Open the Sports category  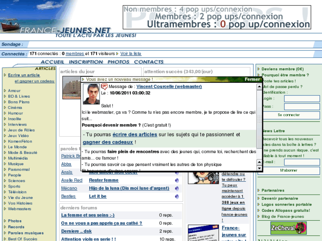click(x=14, y=187)
